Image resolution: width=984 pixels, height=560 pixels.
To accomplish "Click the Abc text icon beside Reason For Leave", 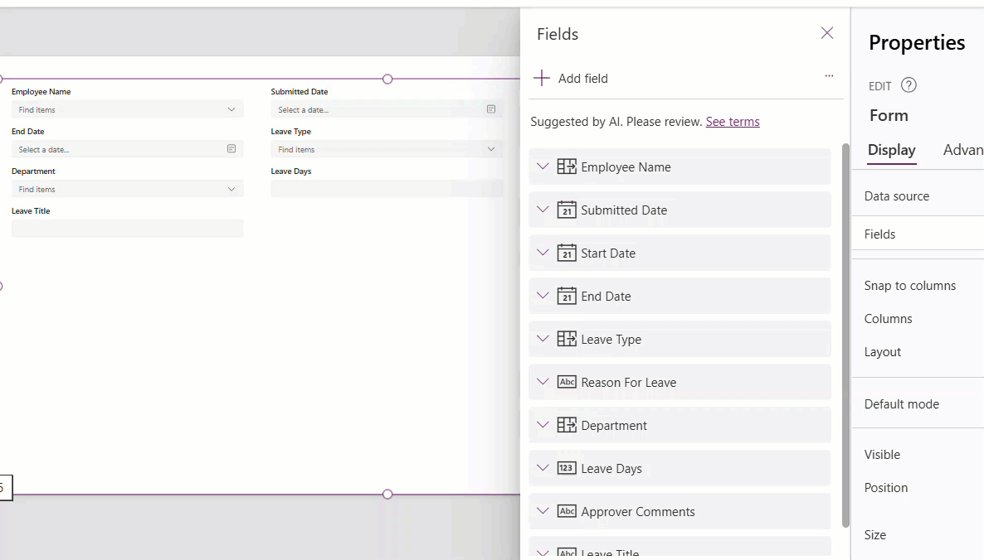I will click(567, 382).
